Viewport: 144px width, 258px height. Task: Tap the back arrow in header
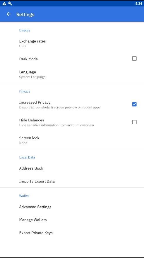coord(8,14)
